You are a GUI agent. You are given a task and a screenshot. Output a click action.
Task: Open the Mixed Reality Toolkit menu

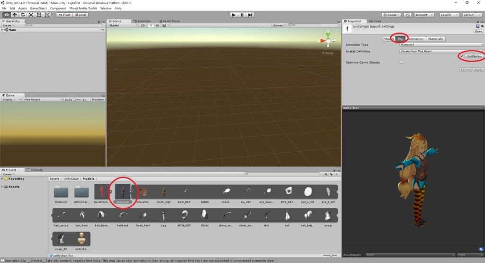(x=83, y=9)
